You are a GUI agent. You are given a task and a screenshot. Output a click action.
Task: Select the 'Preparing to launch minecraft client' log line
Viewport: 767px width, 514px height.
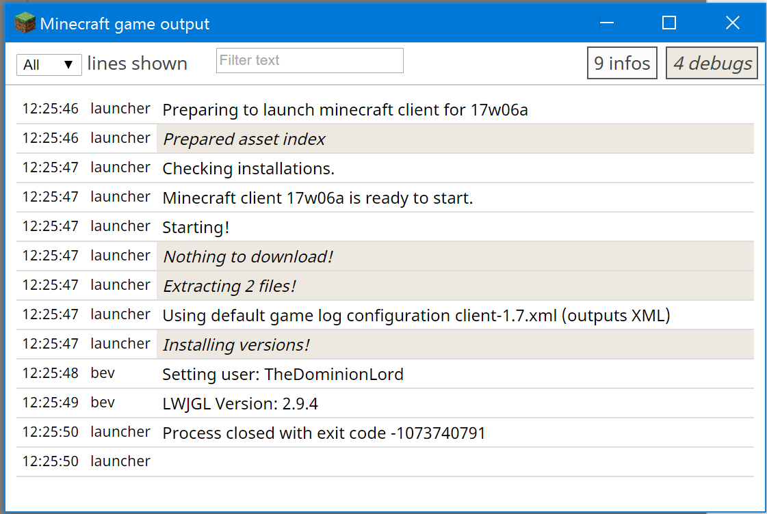click(345, 109)
